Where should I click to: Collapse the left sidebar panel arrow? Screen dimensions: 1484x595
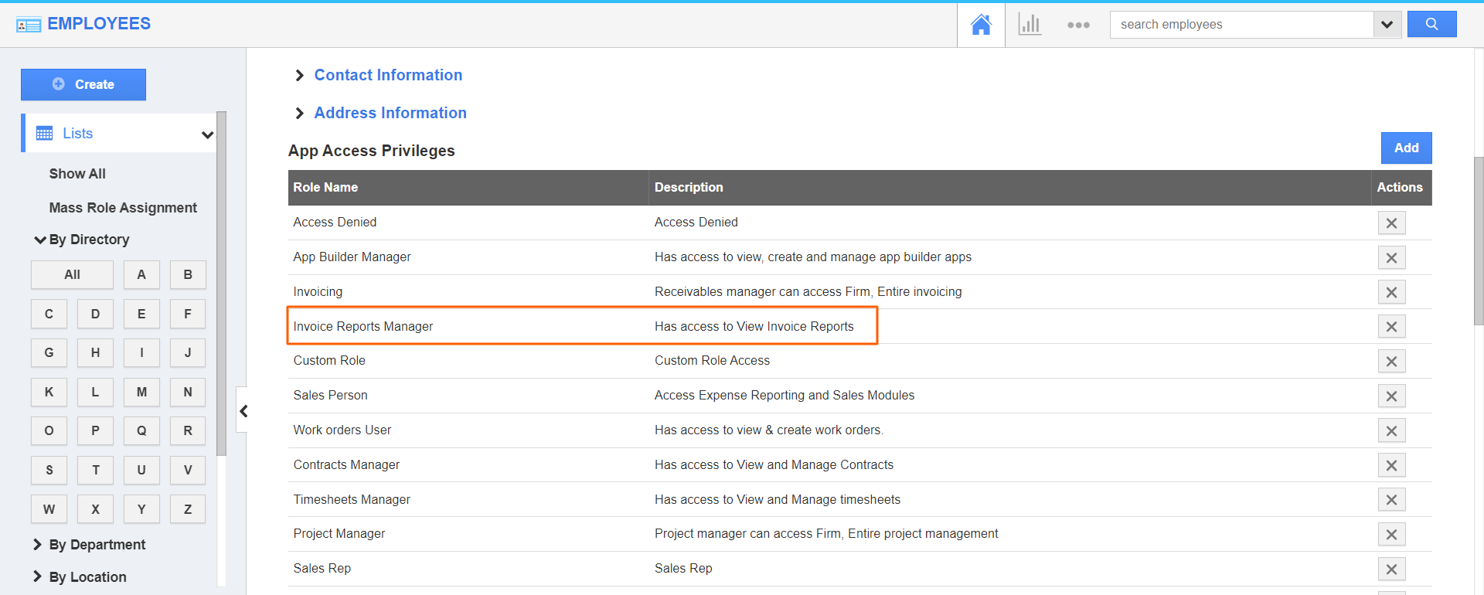(x=243, y=411)
